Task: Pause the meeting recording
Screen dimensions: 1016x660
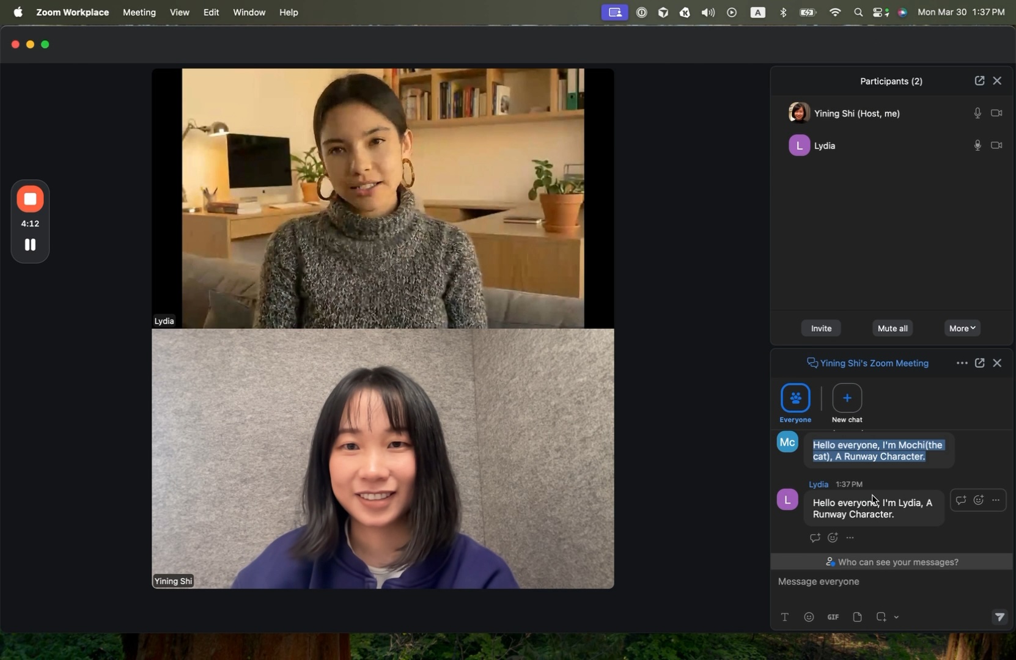Action: (29, 244)
